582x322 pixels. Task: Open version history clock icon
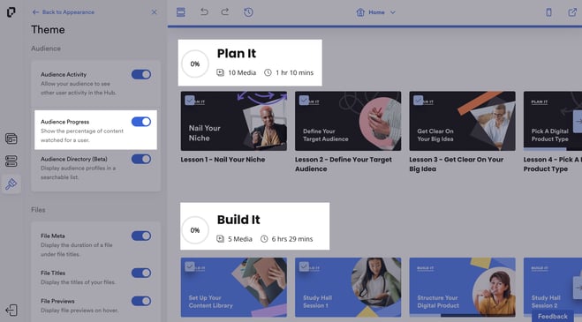click(248, 12)
